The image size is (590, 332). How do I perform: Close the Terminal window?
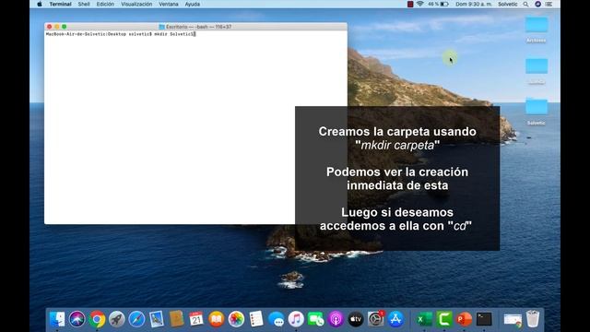click(x=49, y=27)
